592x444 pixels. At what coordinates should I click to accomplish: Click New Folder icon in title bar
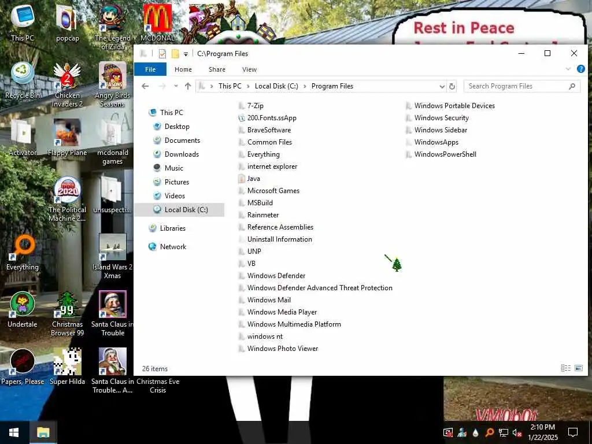click(175, 54)
